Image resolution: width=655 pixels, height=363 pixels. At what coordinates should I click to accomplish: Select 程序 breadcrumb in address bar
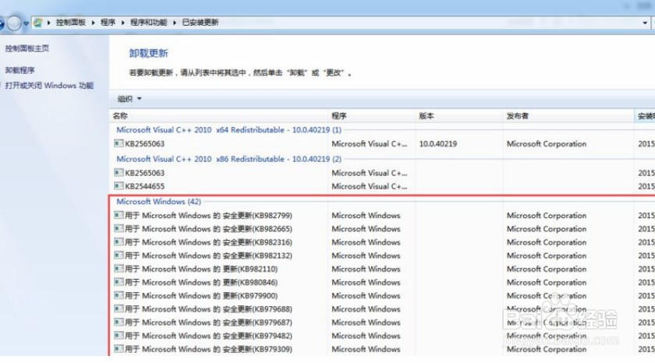[x=108, y=22]
